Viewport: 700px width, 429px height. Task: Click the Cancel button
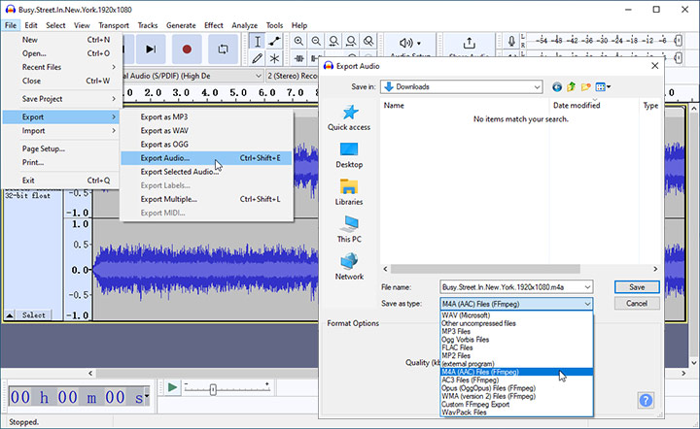click(637, 304)
